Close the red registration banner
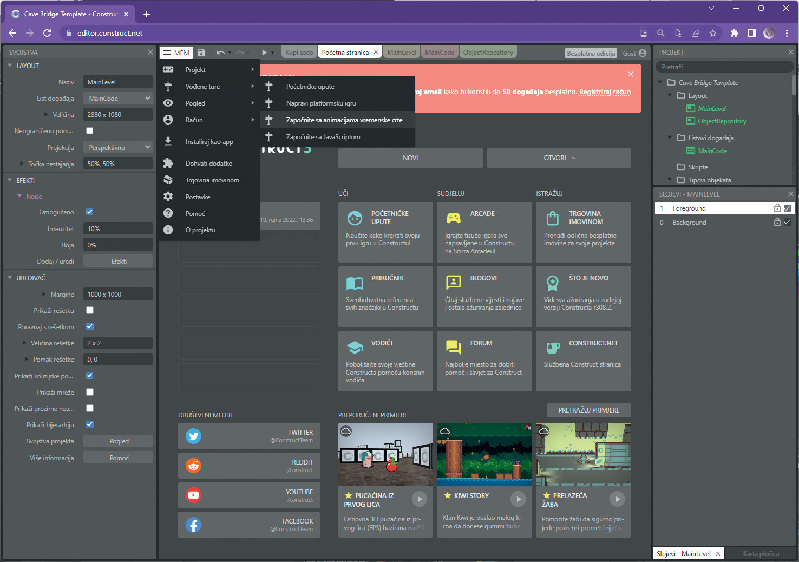The width and height of the screenshot is (799, 562). coord(631,74)
